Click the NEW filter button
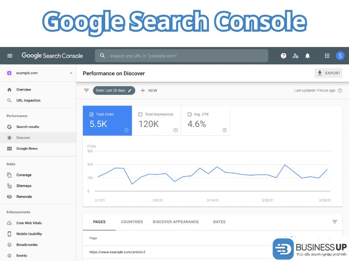 pos(149,90)
